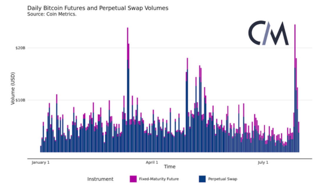
Task: Select the Fixed-Maturity Future legend label
Action: coord(159,179)
